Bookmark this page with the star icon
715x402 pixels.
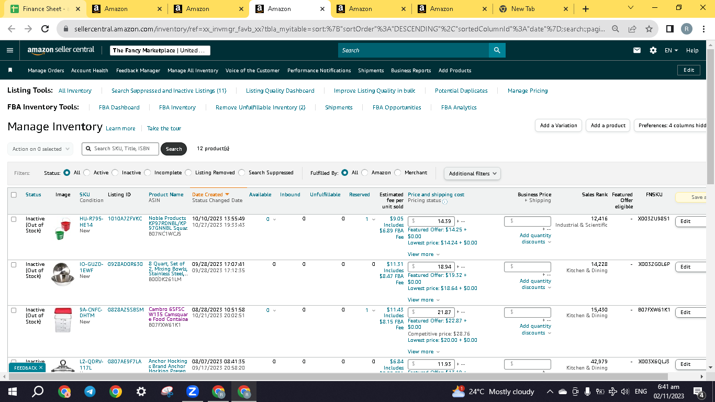(649, 29)
